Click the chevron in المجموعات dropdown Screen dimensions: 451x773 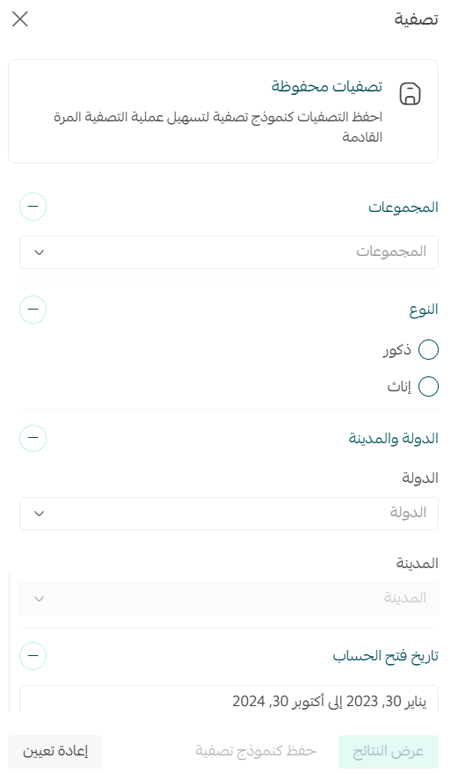click(40, 252)
